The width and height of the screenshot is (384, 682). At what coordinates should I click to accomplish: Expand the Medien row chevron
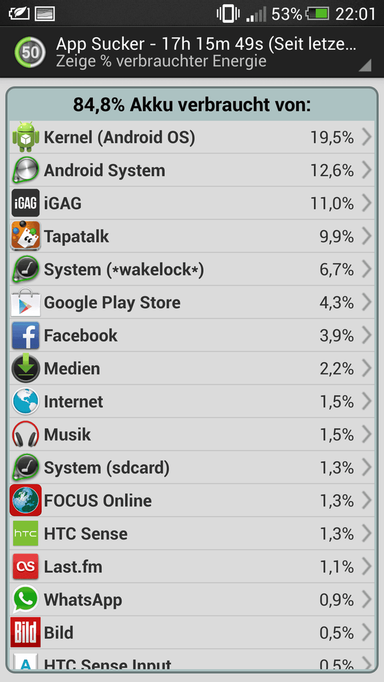(x=366, y=368)
